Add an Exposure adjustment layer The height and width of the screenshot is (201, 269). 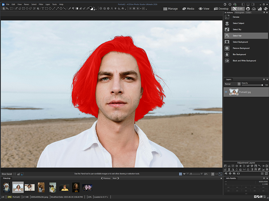(x=225, y=166)
